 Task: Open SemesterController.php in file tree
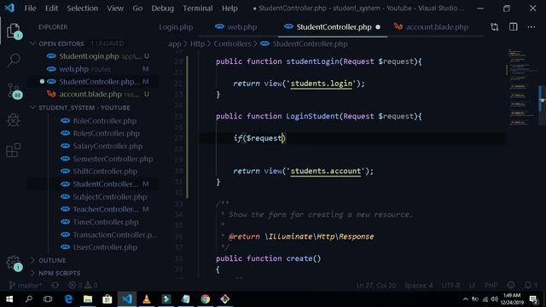click(93, 159)
